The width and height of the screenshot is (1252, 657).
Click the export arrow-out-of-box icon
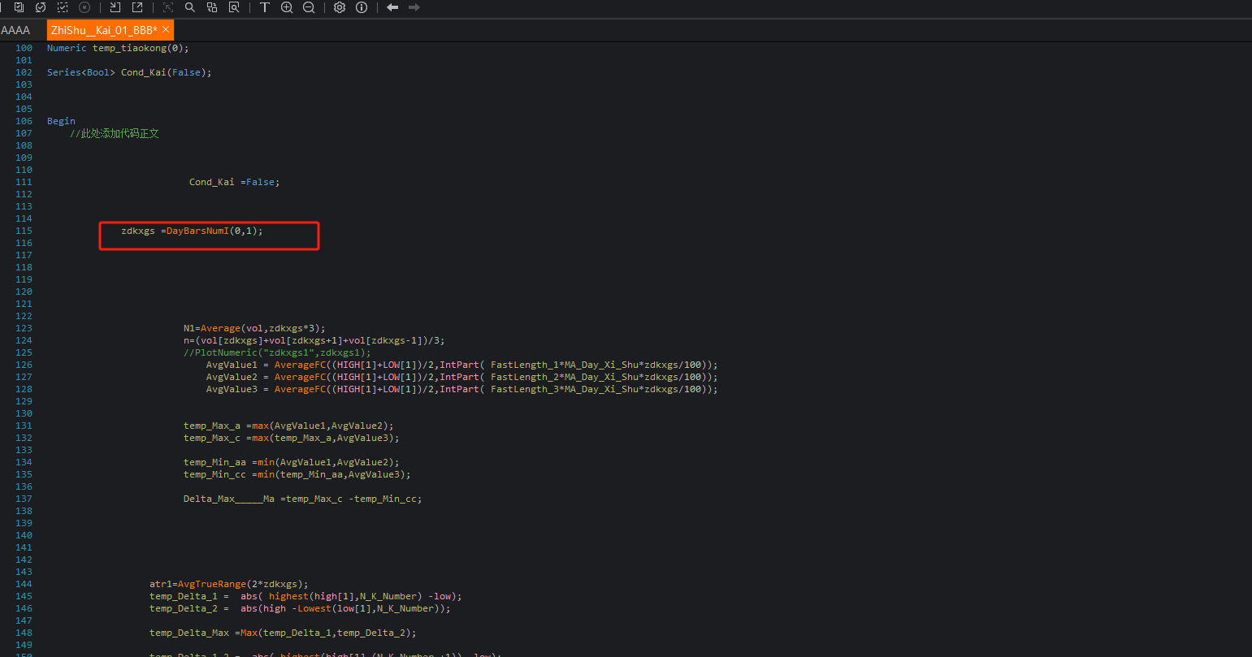(x=137, y=7)
